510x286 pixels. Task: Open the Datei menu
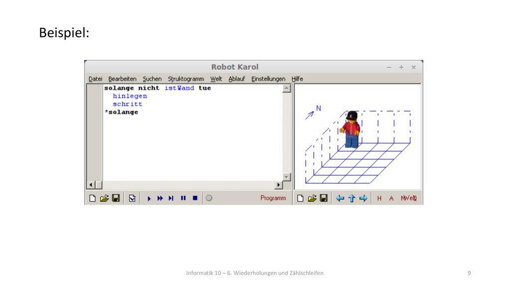pos(95,79)
